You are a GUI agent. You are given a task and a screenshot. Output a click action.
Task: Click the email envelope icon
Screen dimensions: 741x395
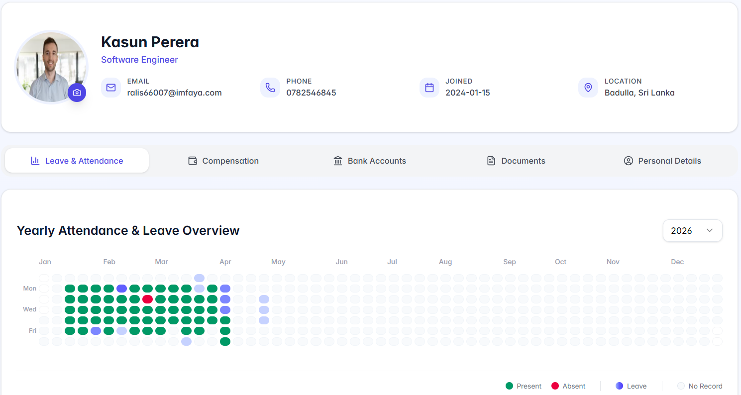111,88
